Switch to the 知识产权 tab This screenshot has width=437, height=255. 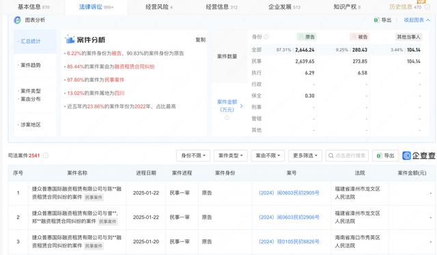point(347,7)
